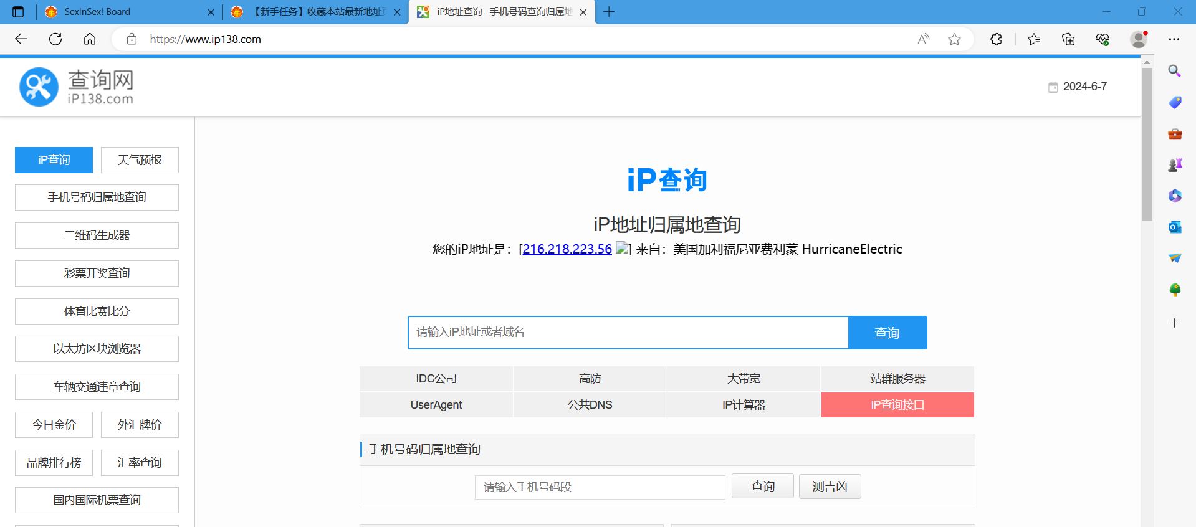Open 高防 link
Viewport: 1196px width, 527px height.
coord(590,379)
